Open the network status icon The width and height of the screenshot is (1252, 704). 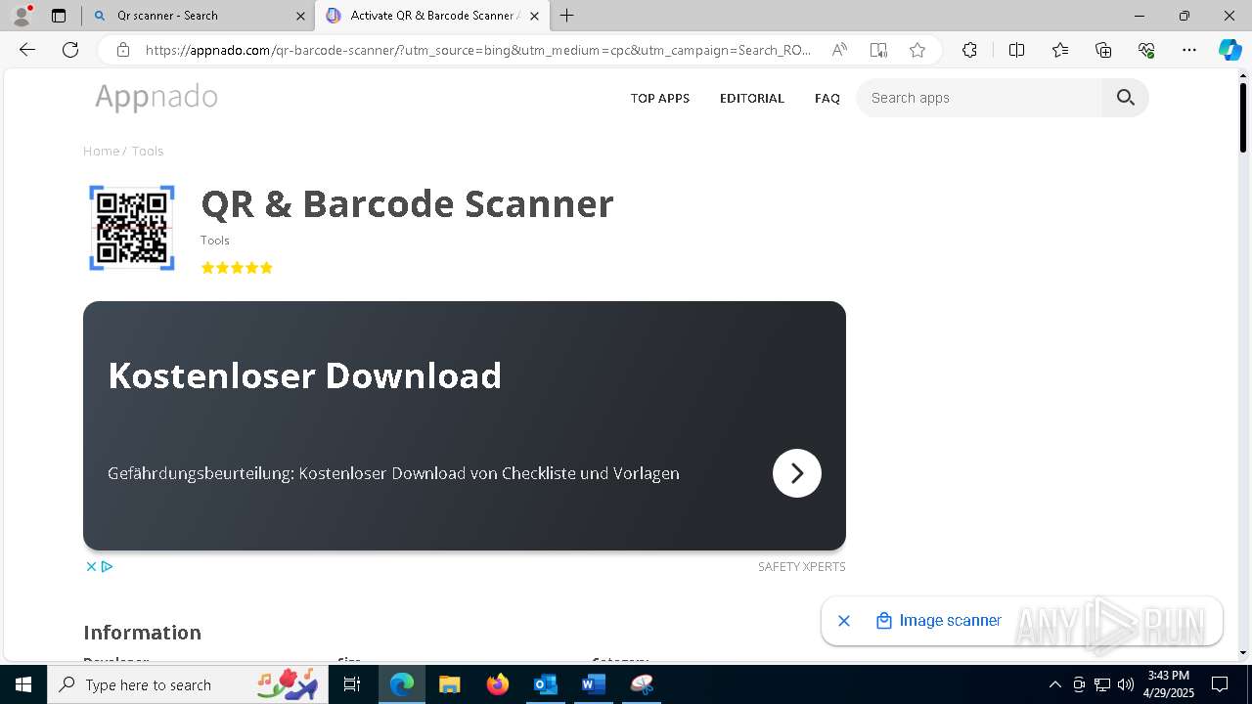(1102, 684)
